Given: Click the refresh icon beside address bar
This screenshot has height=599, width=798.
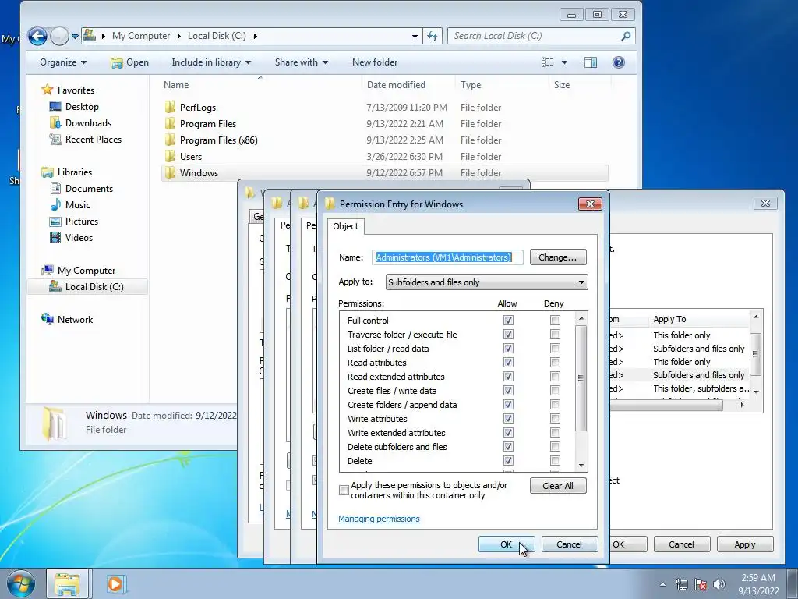Looking at the screenshot, I should tap(432, 36).
